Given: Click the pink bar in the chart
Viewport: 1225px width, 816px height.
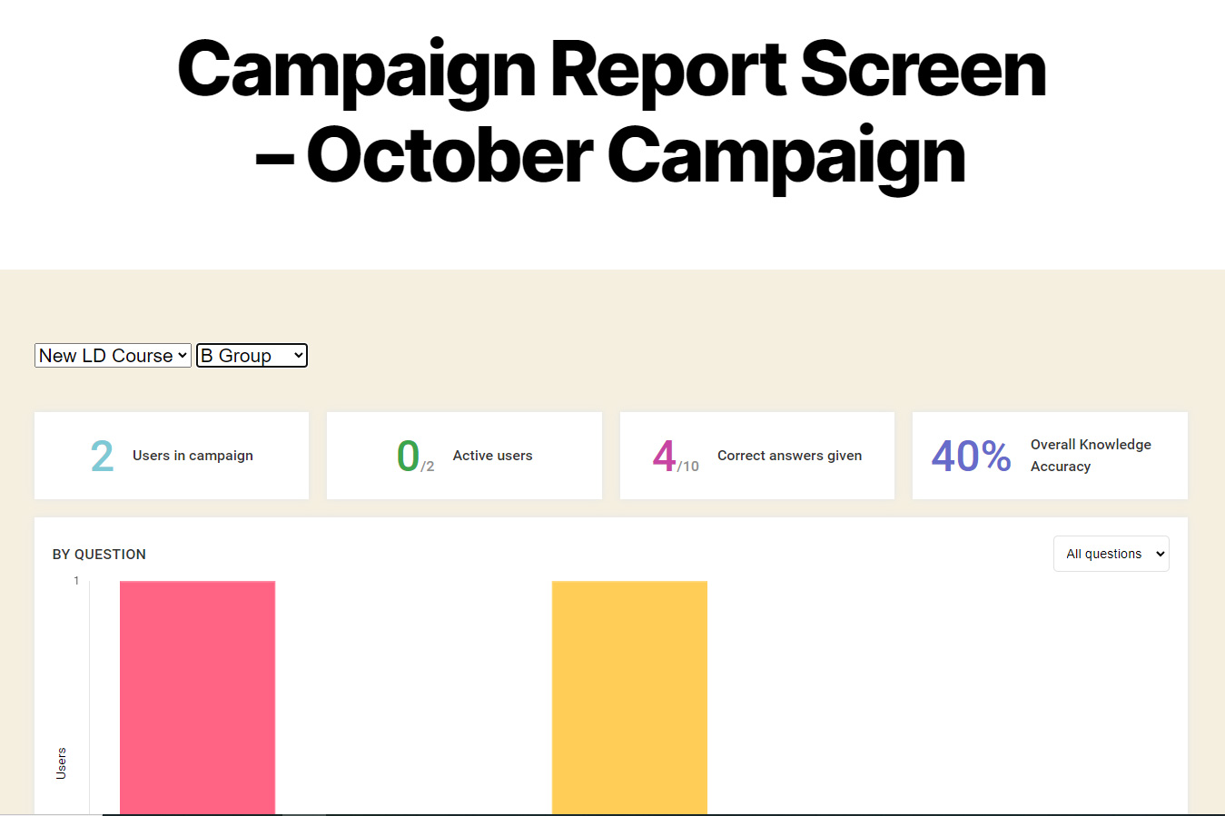Looking at the screenshot, I should pyautogui.click(x=197, y=697).
